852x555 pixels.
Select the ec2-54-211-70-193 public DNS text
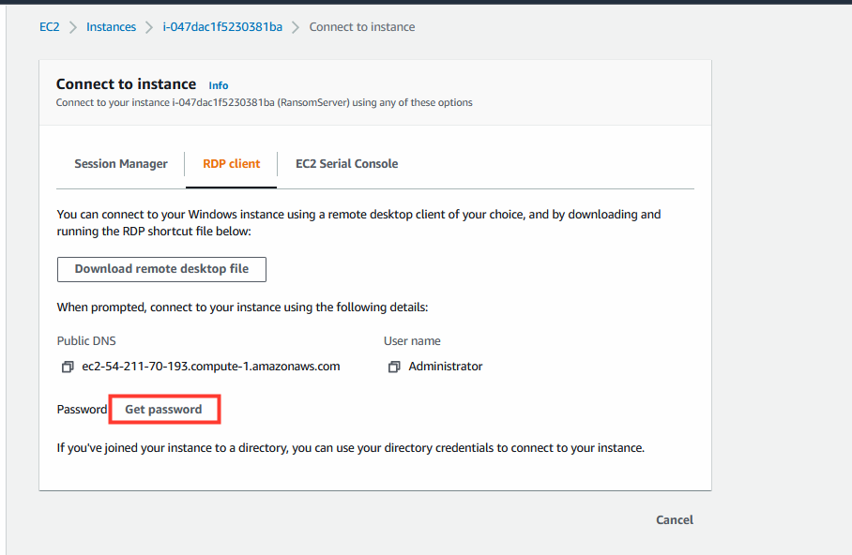point(211,367)
